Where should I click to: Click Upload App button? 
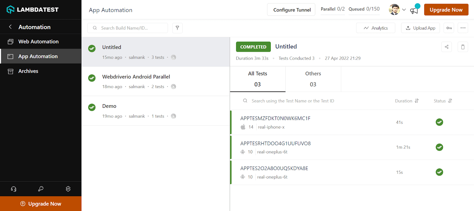[420, 28]
